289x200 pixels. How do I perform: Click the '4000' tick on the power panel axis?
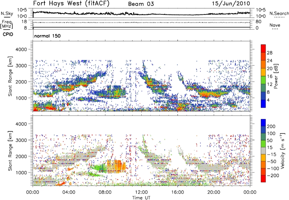(x=21, y=49)
